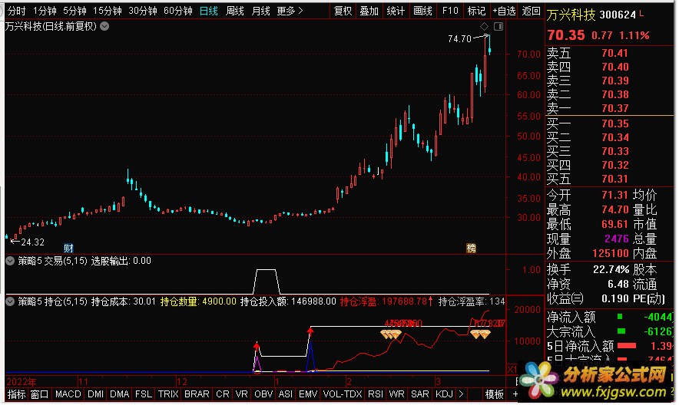Select the VR indicator
The height and width of the screenshot is (405, 679).
241,394
